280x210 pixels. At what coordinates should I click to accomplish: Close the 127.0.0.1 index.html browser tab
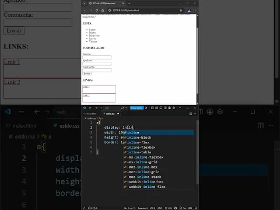[x=123, y=3]
